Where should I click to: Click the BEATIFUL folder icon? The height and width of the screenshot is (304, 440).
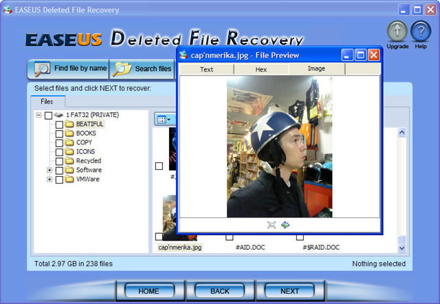(69, 124)
